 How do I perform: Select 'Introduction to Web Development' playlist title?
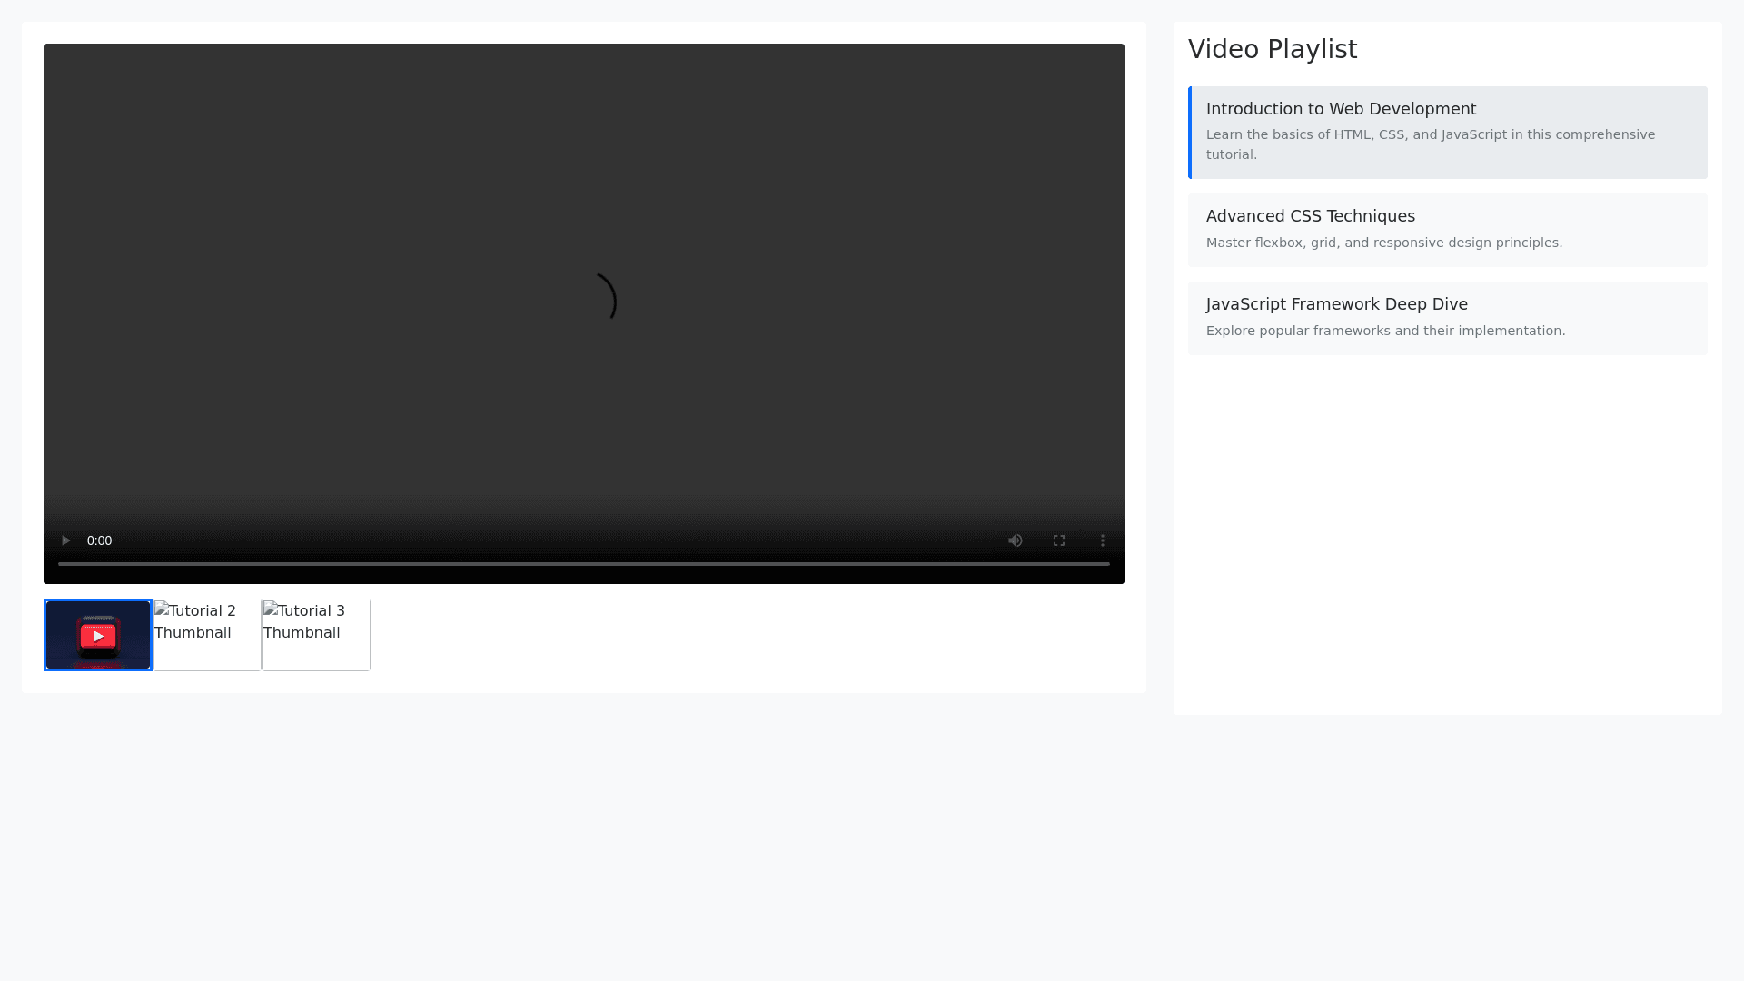[x=1341, y=109]
